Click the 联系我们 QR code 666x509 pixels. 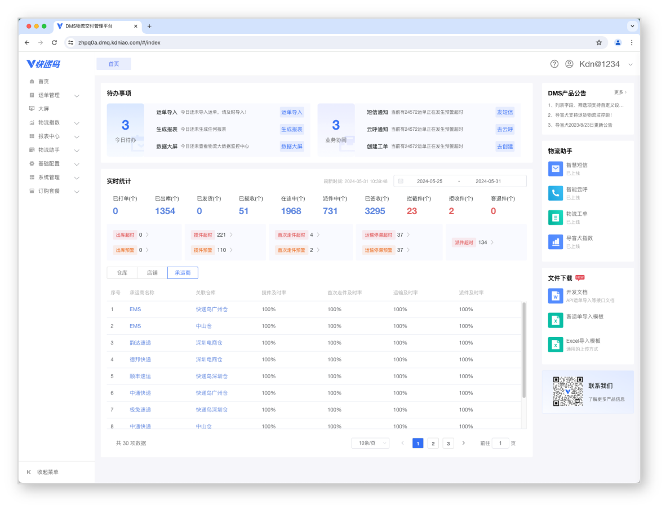pos(567,392)
